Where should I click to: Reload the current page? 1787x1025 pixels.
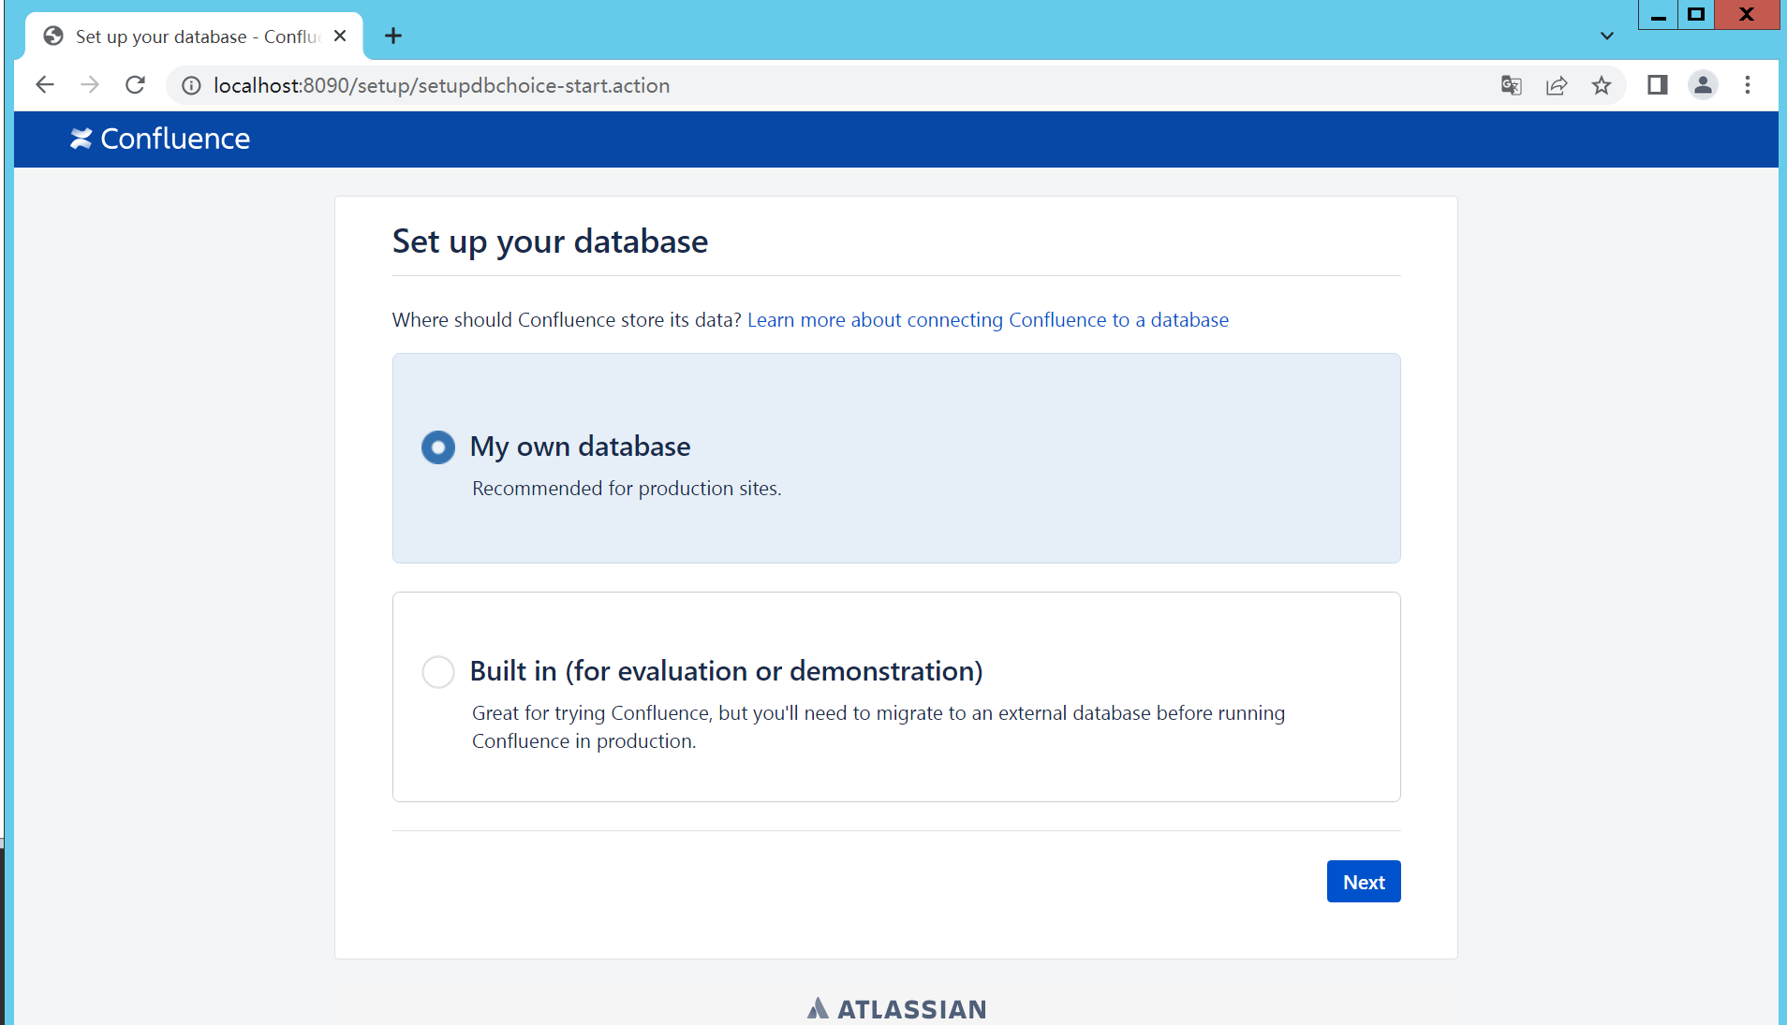pyautogui.click(x=135, y=85)
